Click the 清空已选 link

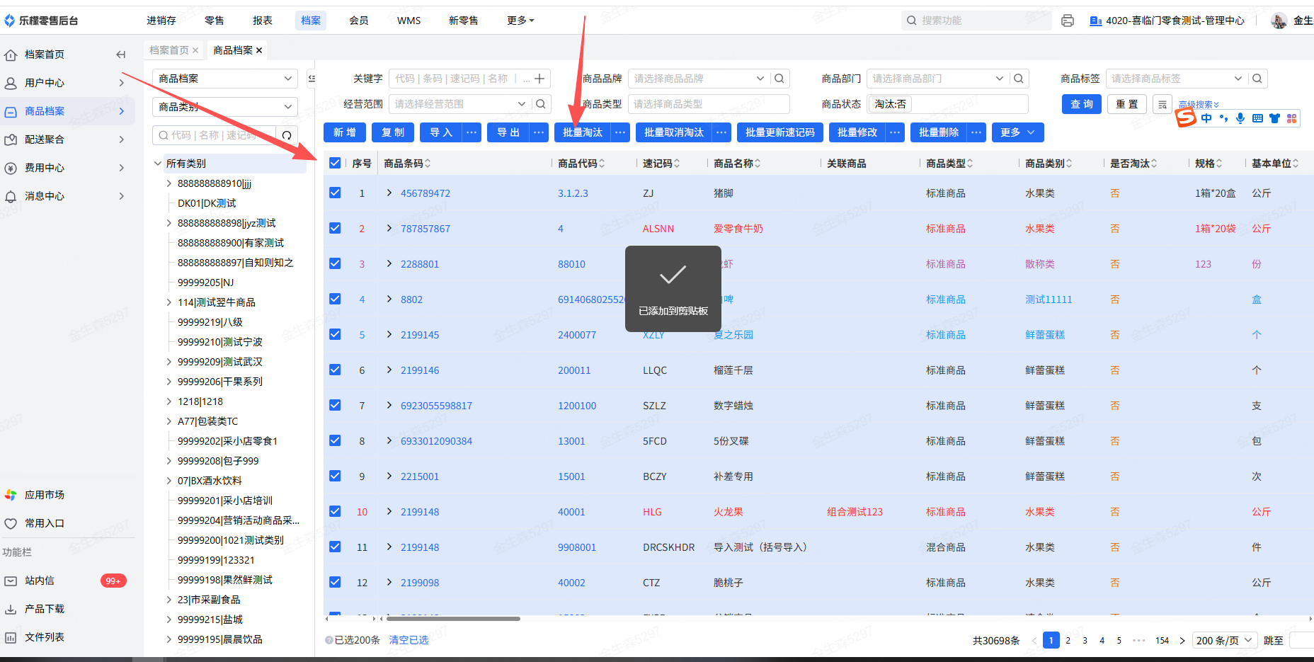[x=409, y=640]
